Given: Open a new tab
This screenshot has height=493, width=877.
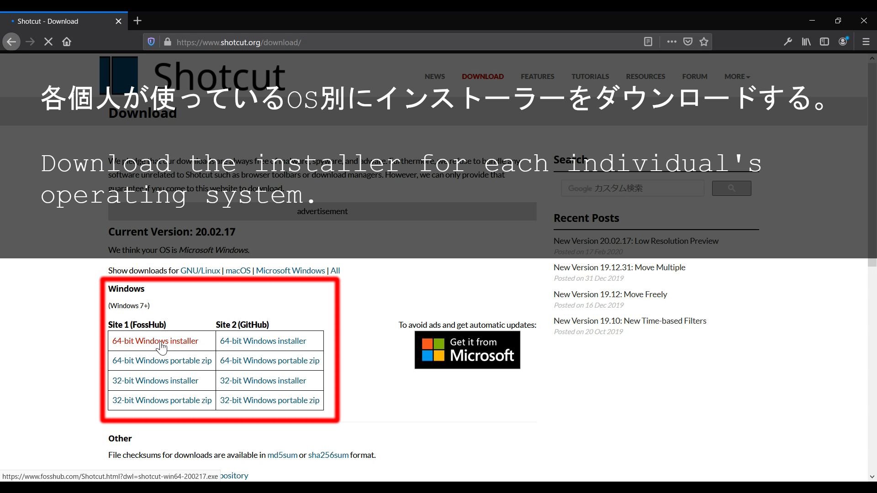Looking at the screenshot, I should [137, 21].
